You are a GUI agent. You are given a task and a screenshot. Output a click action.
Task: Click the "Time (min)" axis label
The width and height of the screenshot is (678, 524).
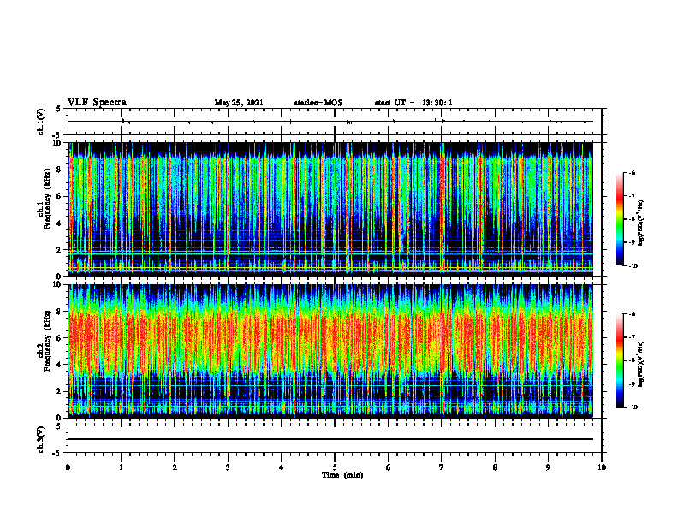click(342, 475)
